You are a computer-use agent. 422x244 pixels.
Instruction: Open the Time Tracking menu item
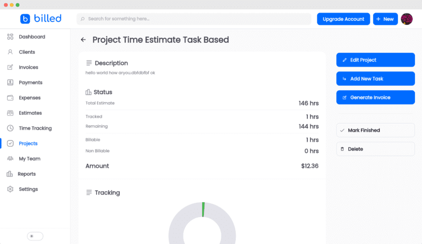click(x=35, y=128)
